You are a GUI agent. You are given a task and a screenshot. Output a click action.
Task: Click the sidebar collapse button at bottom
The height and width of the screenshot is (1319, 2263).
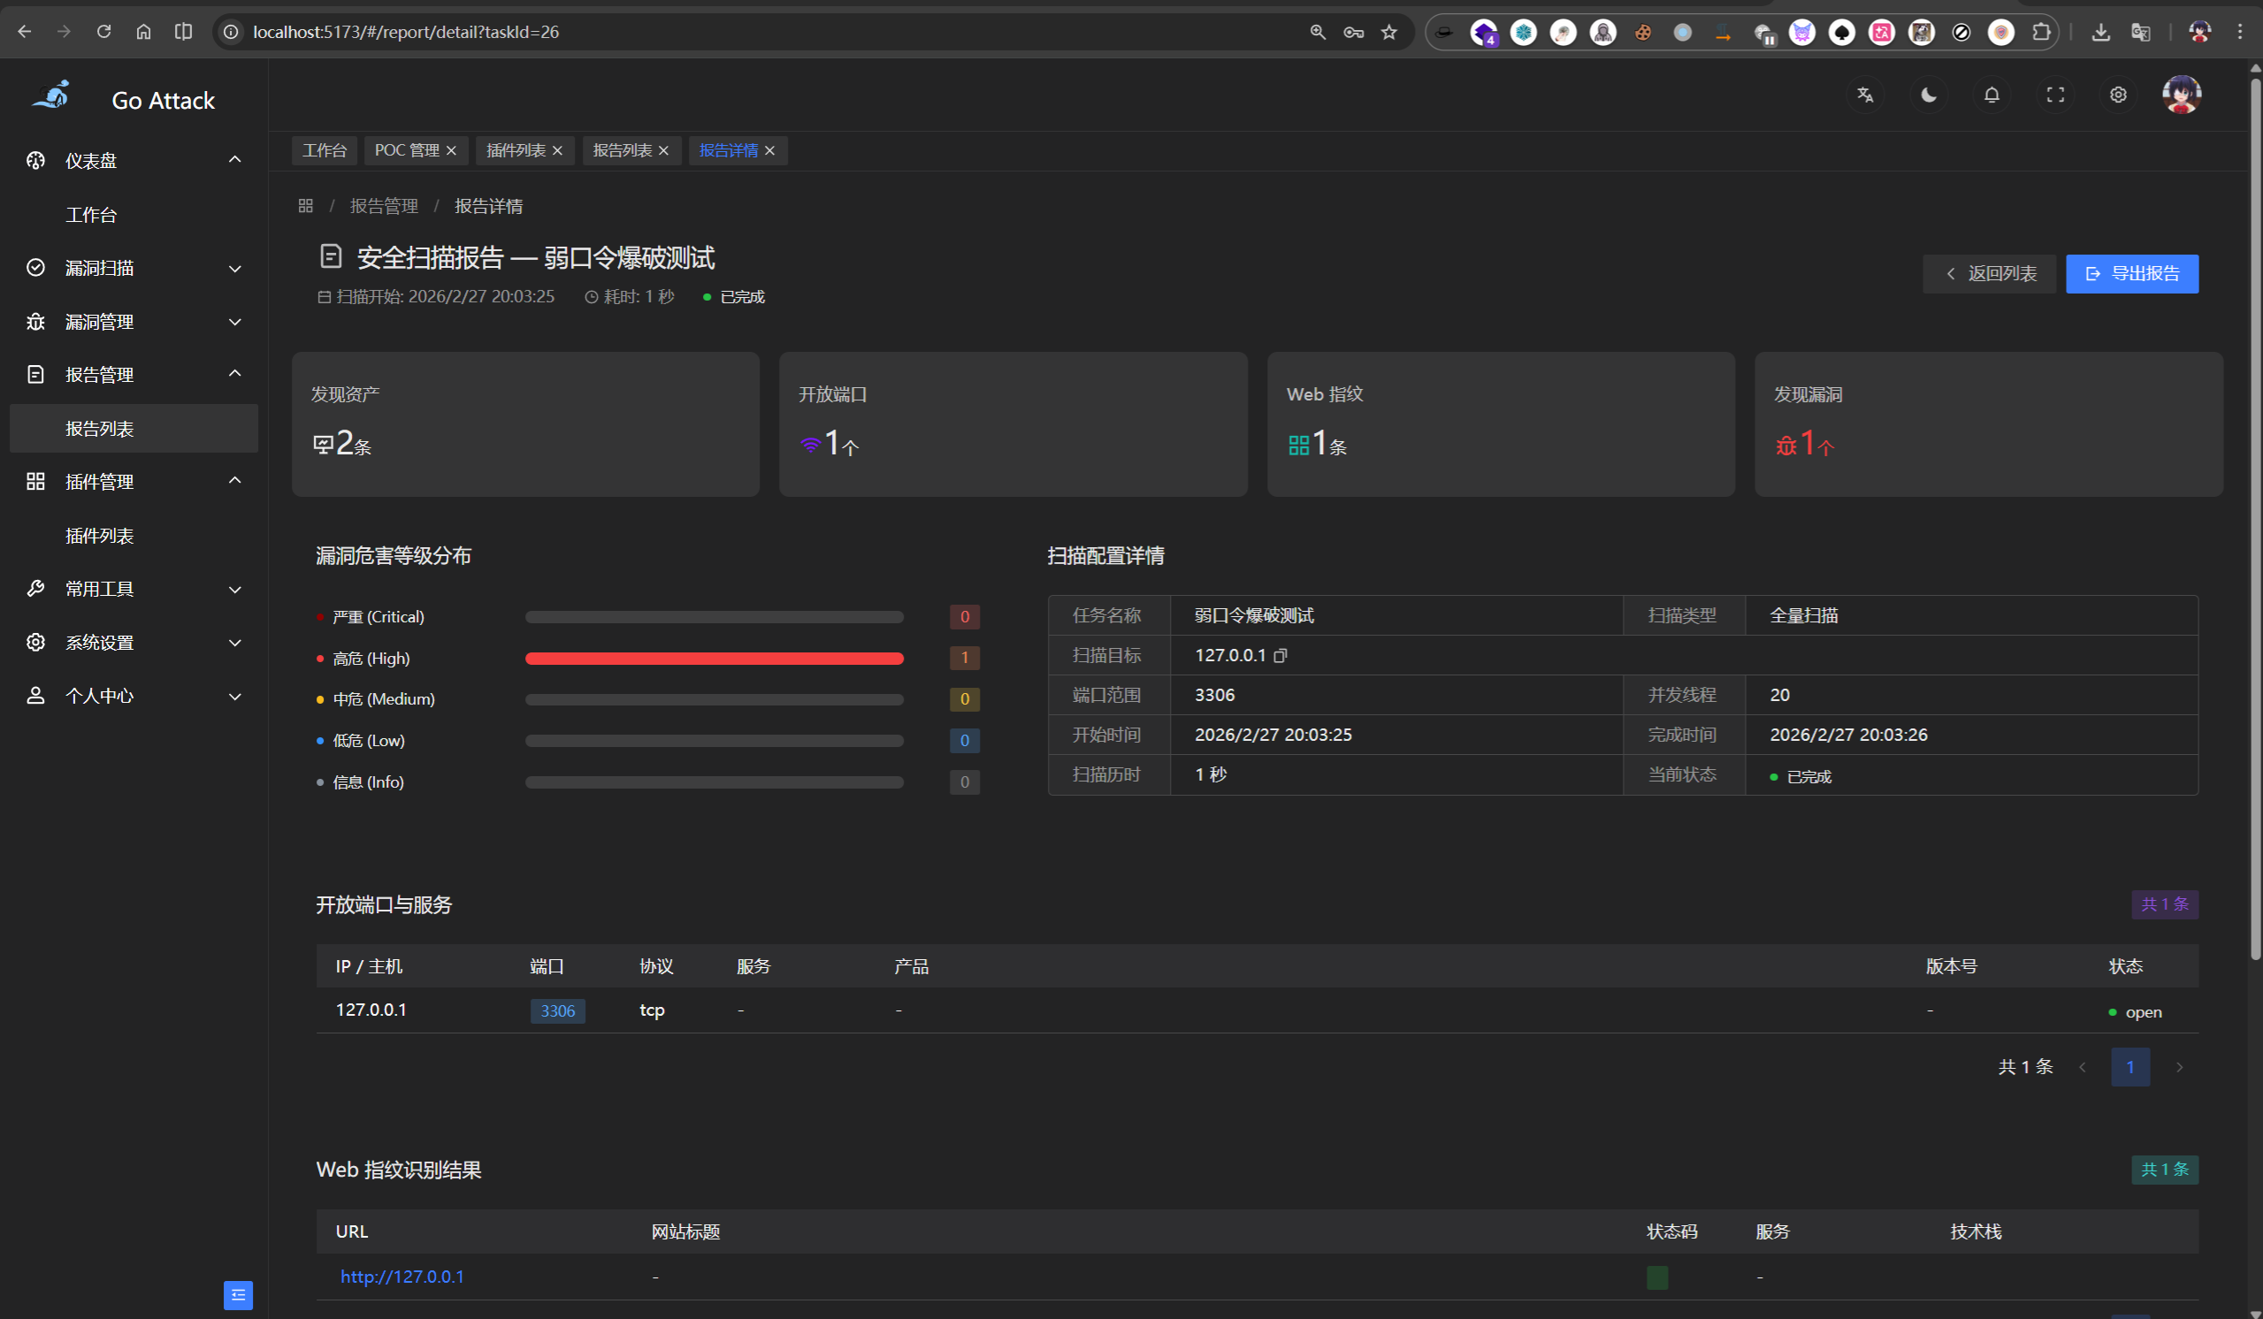coord(238,1295)
